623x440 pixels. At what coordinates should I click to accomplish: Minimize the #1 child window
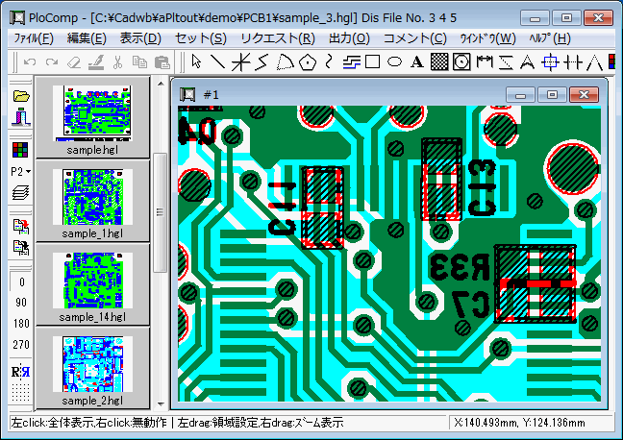tap(521, 95)
